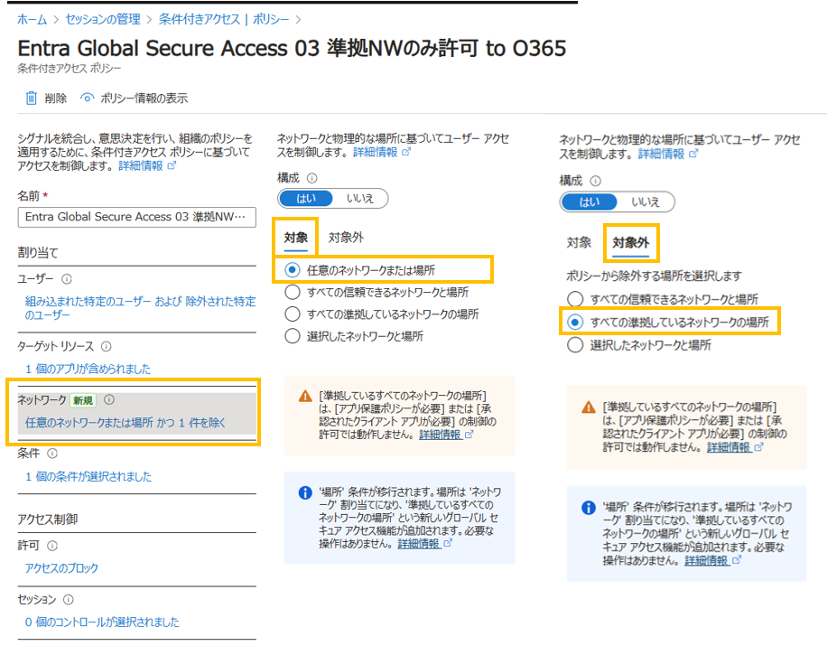
Task: Open 組み込まれた特定のユーザー assignment link
Action: coord(140,308)
